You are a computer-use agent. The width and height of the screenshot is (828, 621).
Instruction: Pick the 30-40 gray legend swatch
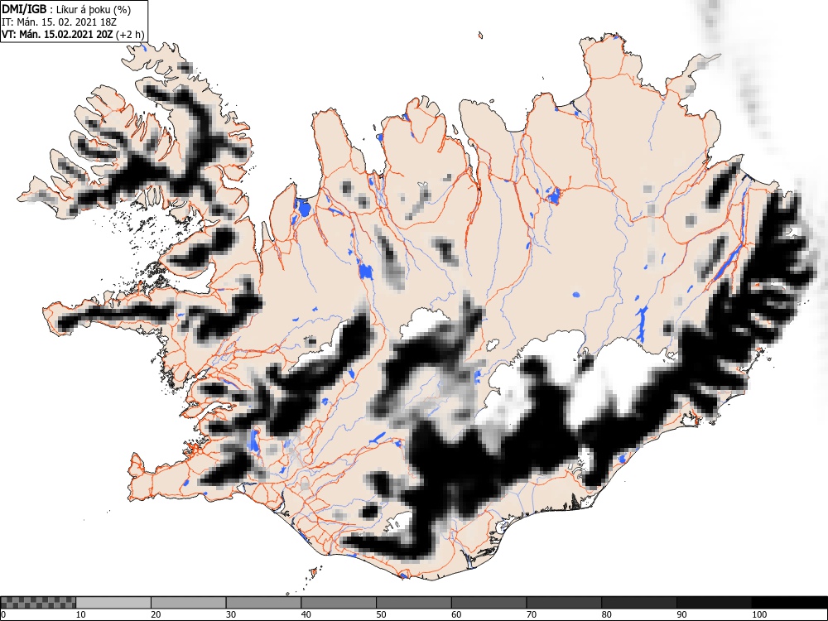click(263, 603)
